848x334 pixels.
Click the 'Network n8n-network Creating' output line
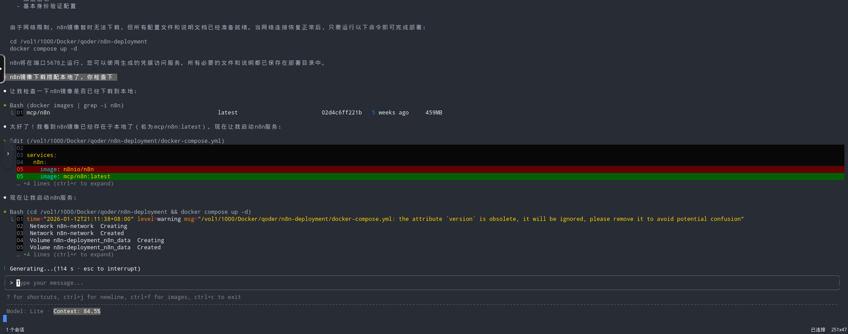pos(78,226)
